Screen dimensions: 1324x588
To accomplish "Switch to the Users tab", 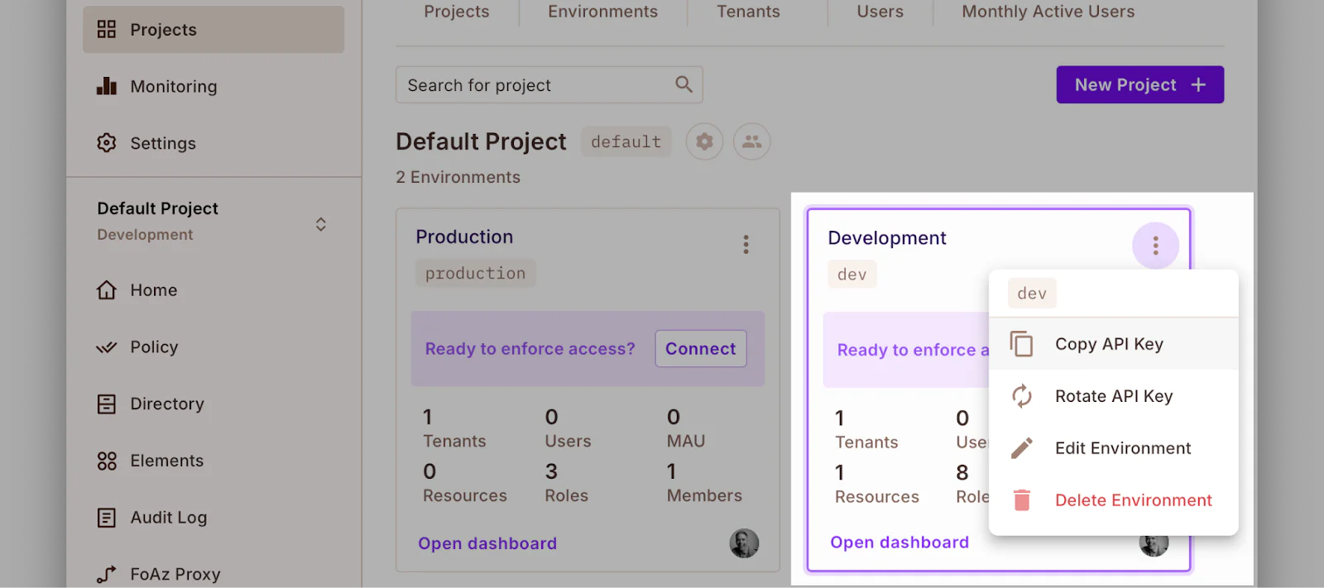I will tap(880, 12).
